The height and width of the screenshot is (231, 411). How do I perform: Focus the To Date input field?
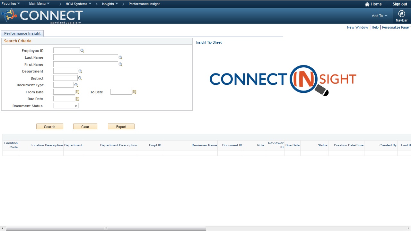[x=121, y=92]
